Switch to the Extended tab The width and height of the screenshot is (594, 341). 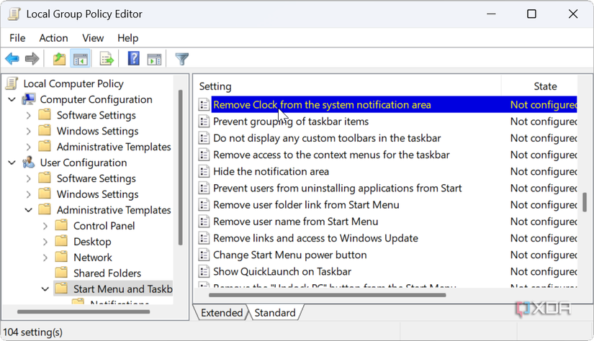point(222,313)
